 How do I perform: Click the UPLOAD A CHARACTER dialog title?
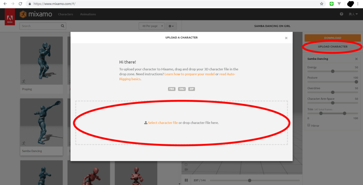pos(181,37)
